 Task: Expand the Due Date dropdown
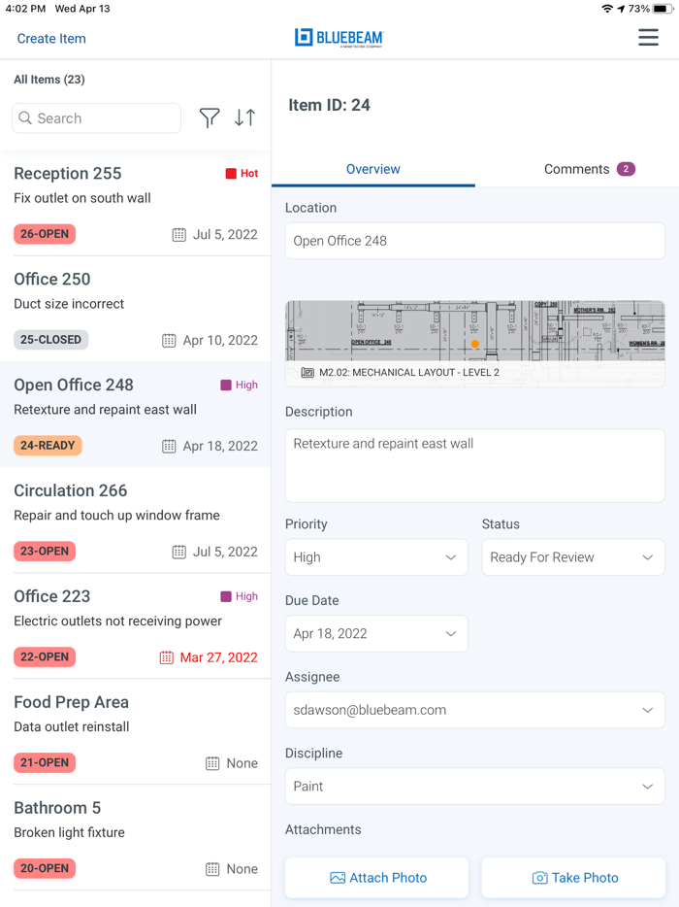376,634
